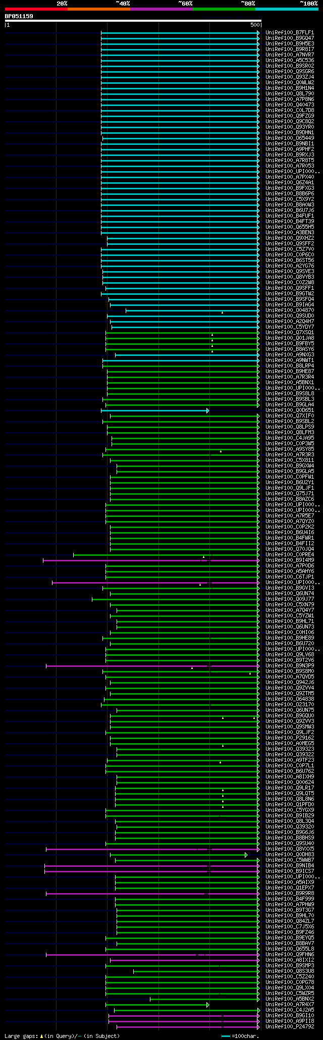Select hit UniRef100_A7NVR7
This screenshot has width=323, height=1040.
tap(290, 55)
